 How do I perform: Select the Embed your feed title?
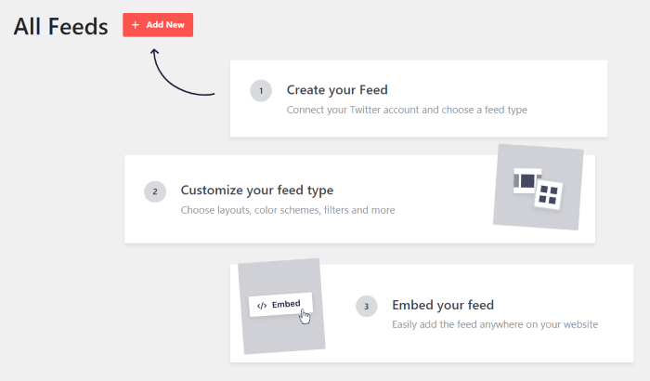coord(443,305)
